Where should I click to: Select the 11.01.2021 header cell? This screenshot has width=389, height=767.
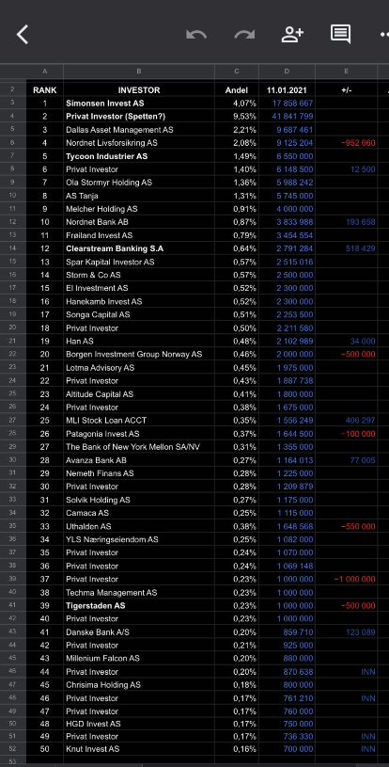(x=287, y=90)
